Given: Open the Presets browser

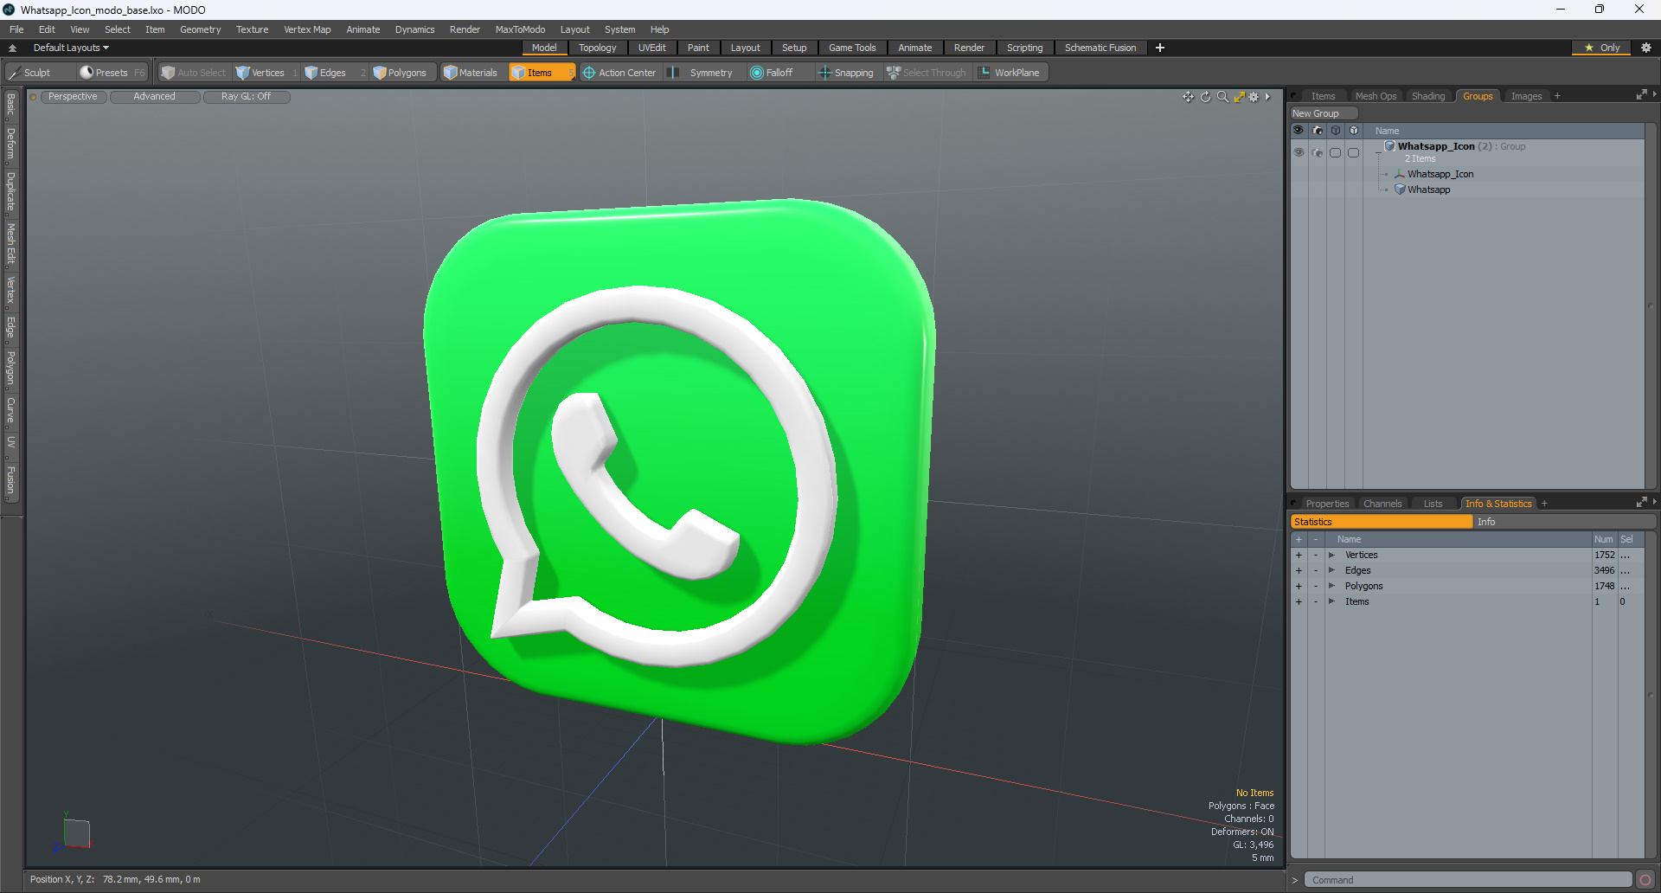Looking at the screenshot, I should pos(112,73).
